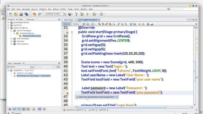
Task: Click Stop Macro Recording icon
Action: click(x=143, y=24)
